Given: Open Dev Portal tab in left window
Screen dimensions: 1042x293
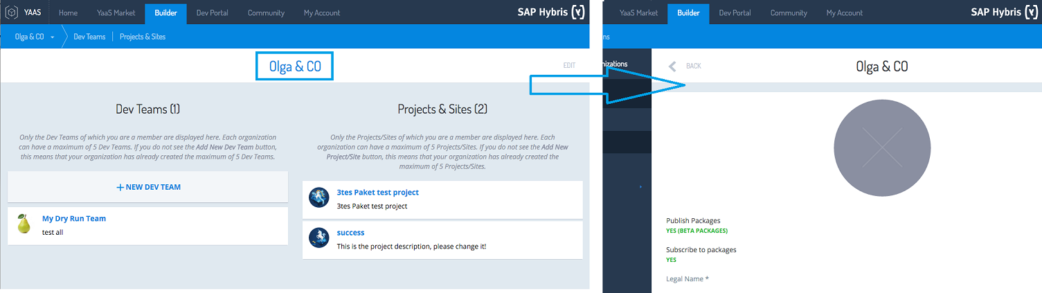Looking at the screenshot, I should point(213,12).
